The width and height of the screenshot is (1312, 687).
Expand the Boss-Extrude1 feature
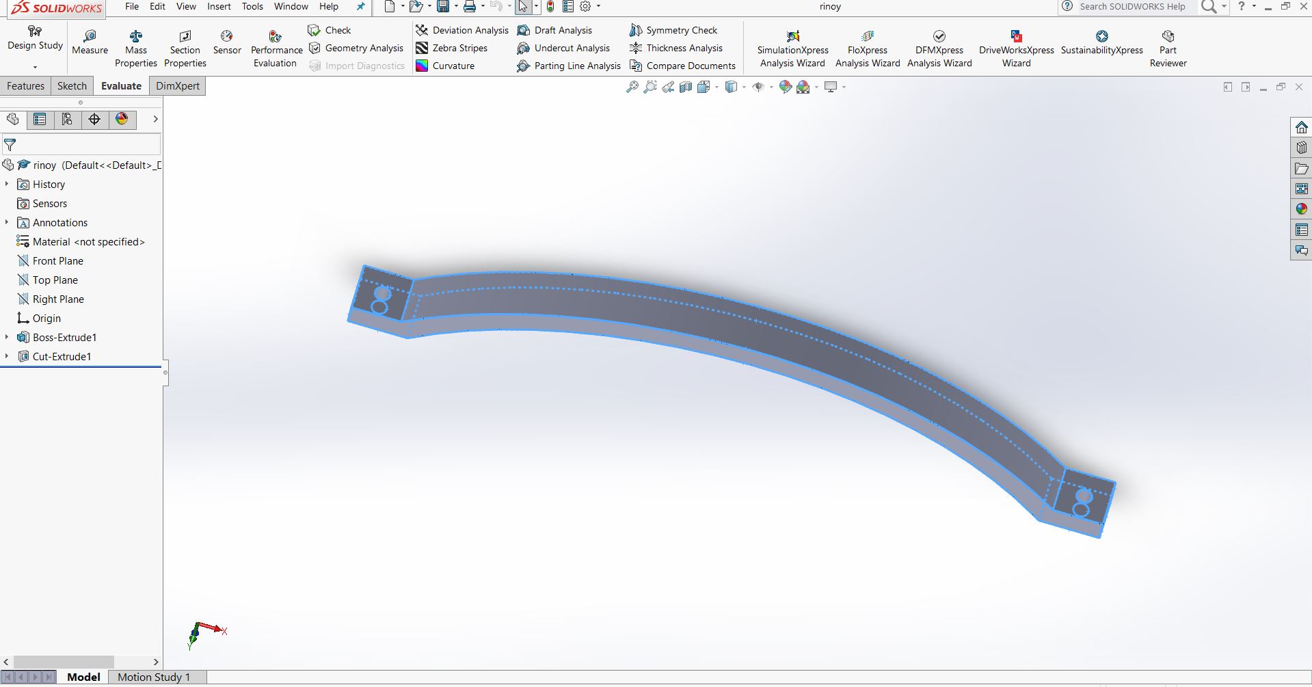[7, 337]
